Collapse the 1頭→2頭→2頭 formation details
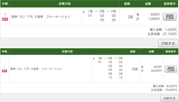Viewport: 179px width, 102px height. tap(84, 12)
